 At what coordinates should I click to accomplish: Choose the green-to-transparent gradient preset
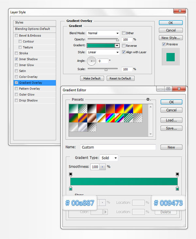click(x=83, y=108)
